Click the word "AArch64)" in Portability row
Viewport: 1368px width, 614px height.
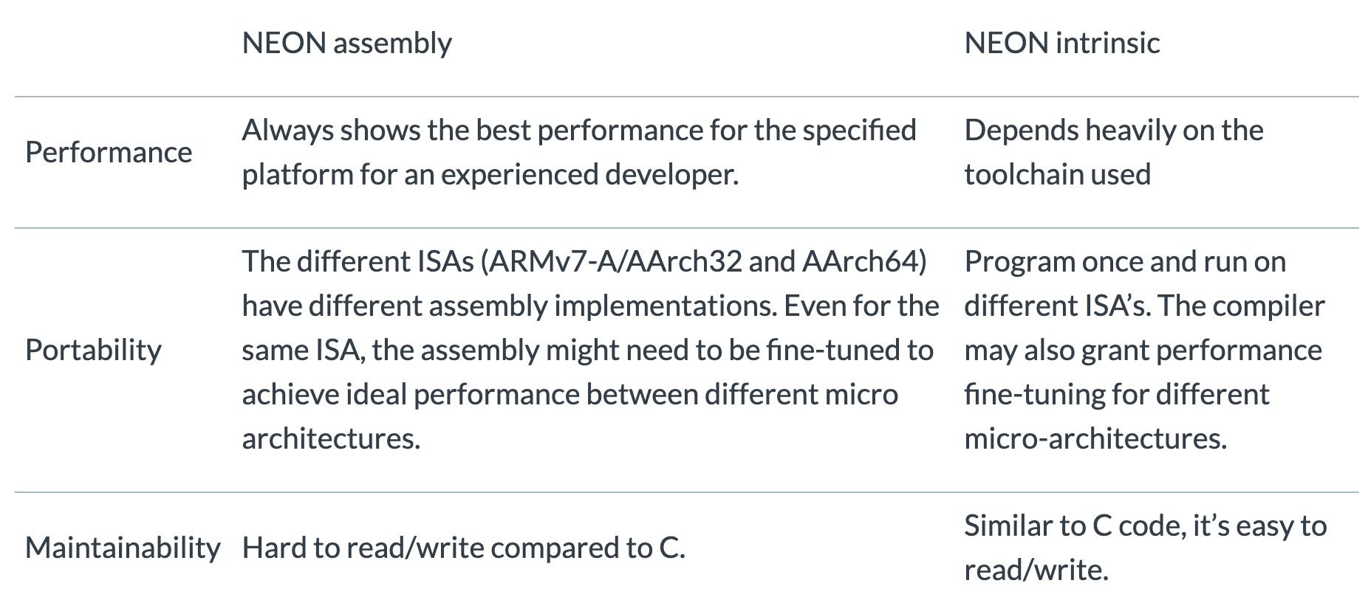click(864, 262)
